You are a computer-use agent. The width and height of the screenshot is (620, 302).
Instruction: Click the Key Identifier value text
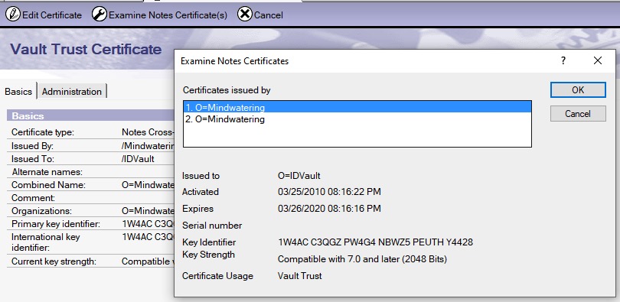[x=375, y=242]
